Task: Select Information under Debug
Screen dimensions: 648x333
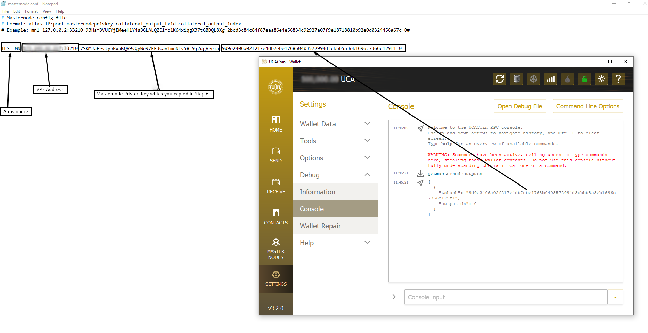Action: point(336,192)
